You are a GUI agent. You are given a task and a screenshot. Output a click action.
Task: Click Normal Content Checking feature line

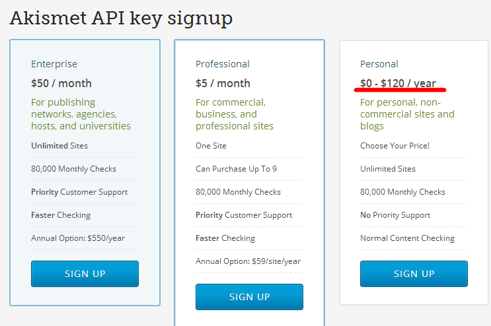click(407, 238)
